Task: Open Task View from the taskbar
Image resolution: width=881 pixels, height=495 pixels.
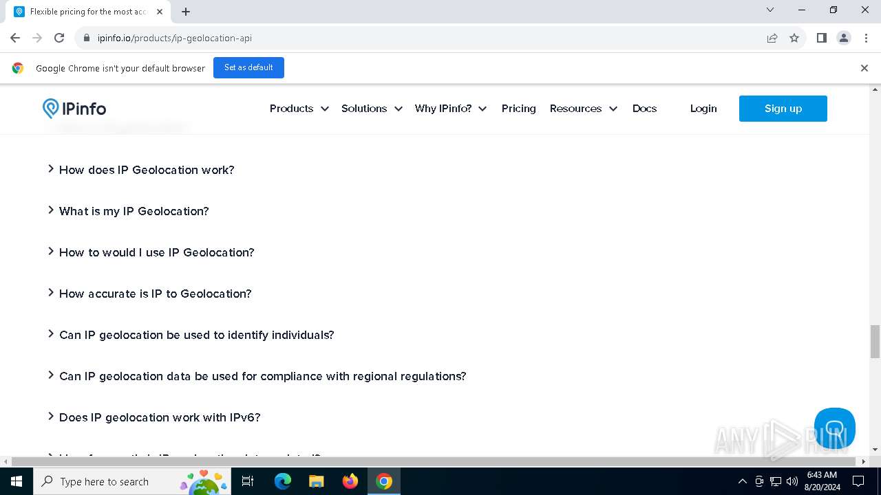Action: (x=248, y=481)
